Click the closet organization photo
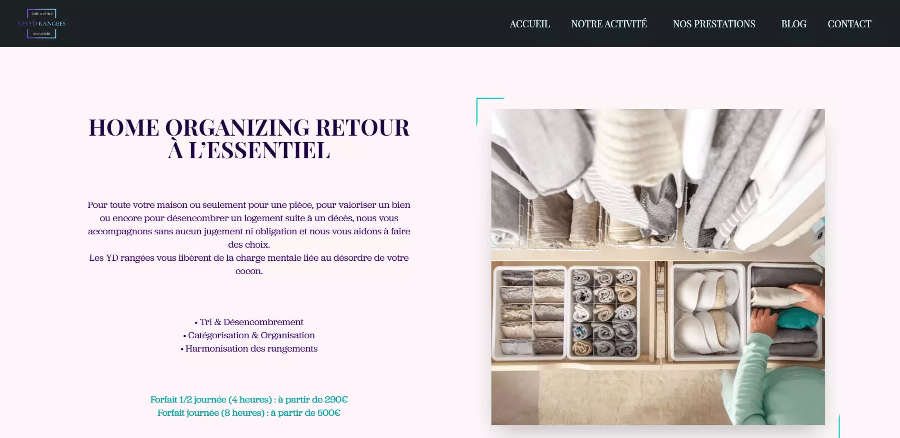 click(x=658, y=267)
